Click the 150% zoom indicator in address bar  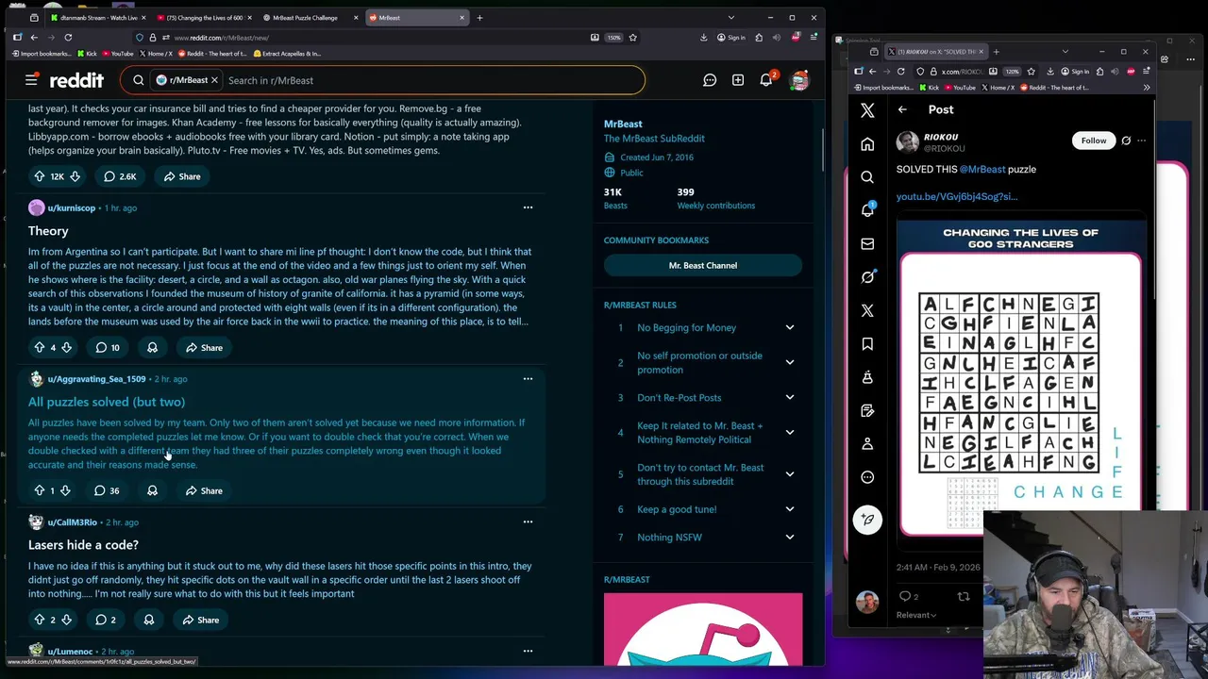point(613,38)
